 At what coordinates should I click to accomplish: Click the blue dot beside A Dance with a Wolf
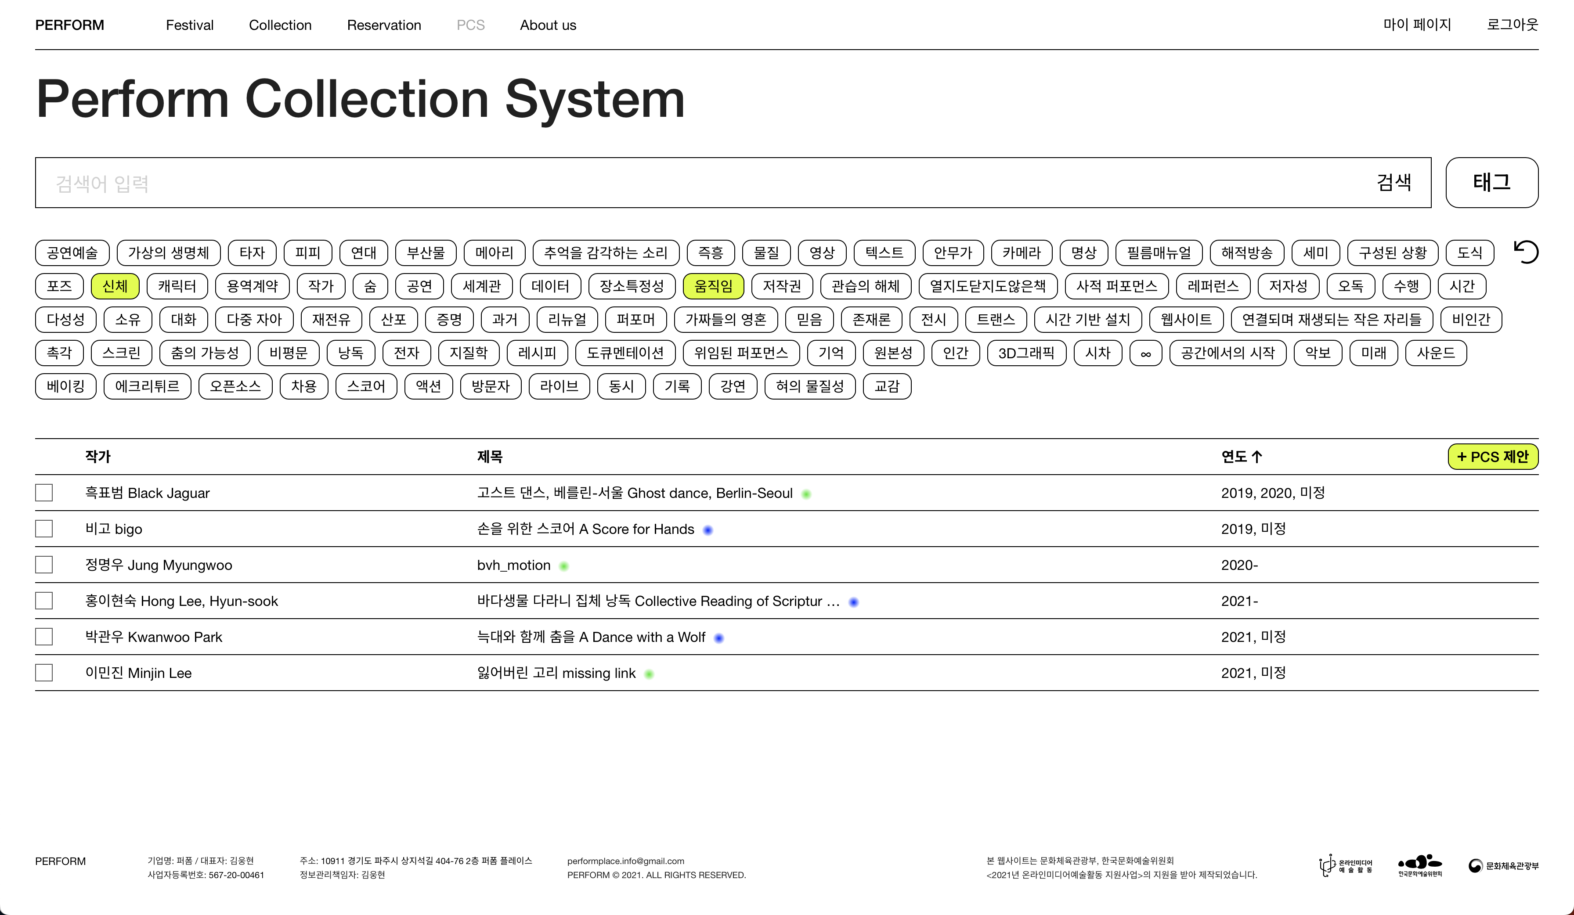pyautogui.click(x=719, y=638)
